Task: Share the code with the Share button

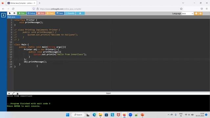Action: [x=50, y=13]
